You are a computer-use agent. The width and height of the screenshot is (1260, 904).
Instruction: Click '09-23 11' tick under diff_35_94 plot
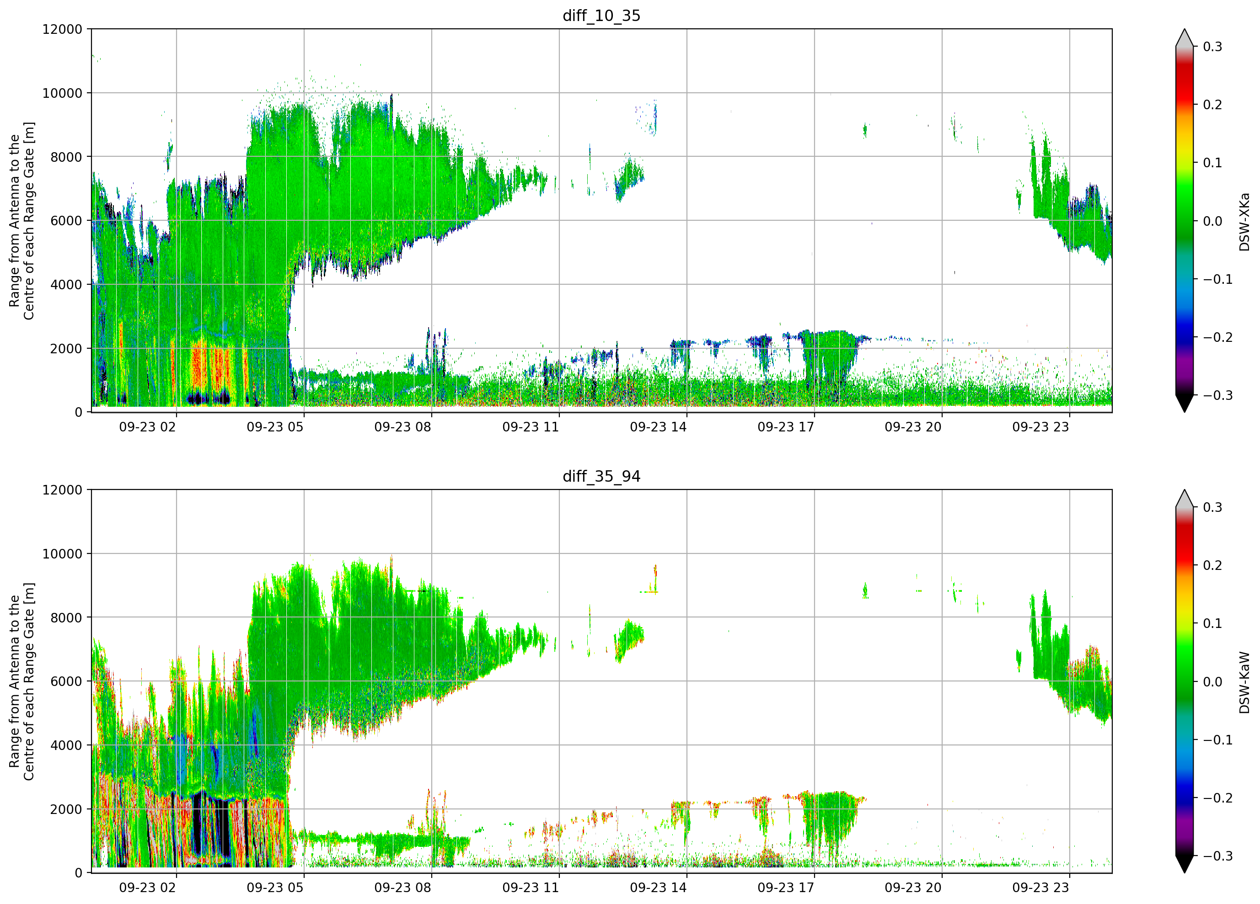531,888
